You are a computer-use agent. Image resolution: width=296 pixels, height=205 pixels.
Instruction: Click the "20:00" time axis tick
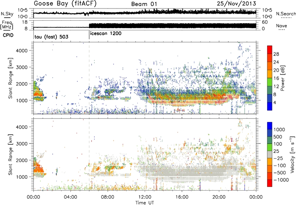[219, 197]
